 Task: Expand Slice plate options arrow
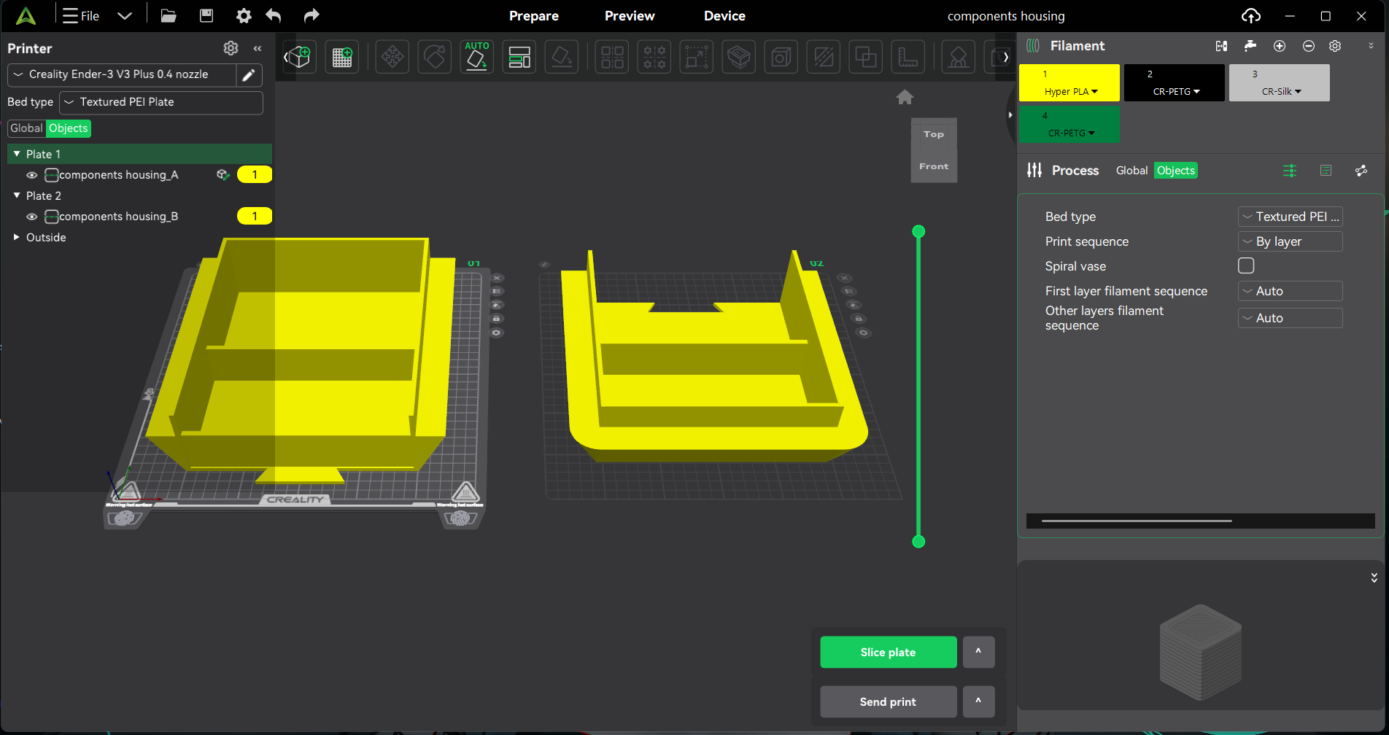tap(978, 652)
